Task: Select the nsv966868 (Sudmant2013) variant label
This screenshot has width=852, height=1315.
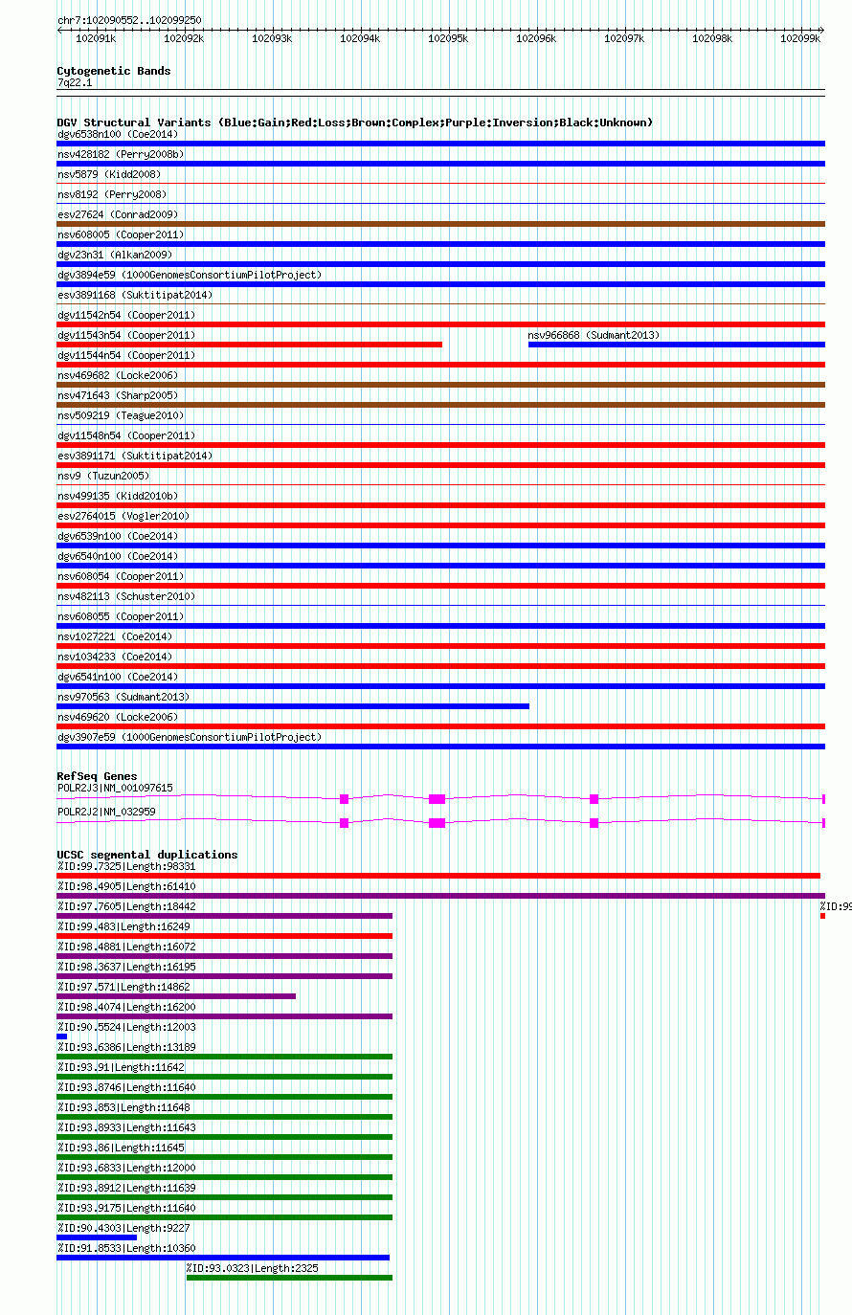Action: [x=594, y=335]
